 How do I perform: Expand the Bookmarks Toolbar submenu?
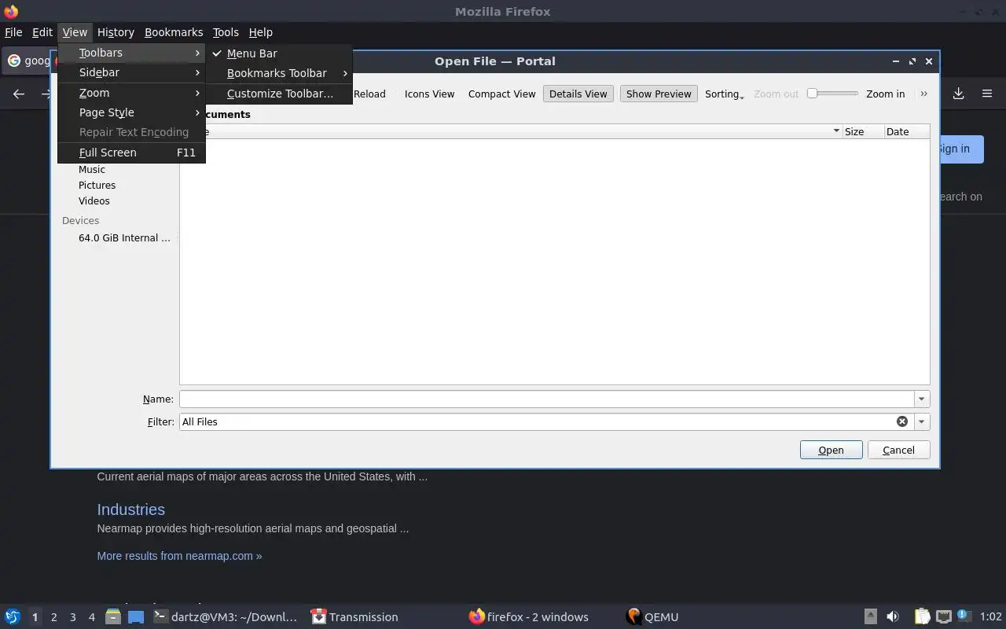pyautogui.click(x=278, y=73)
